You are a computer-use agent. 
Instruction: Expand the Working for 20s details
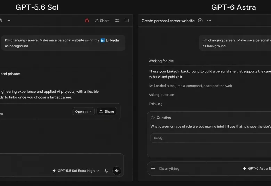pyautogui.click(x=161, y=61)
